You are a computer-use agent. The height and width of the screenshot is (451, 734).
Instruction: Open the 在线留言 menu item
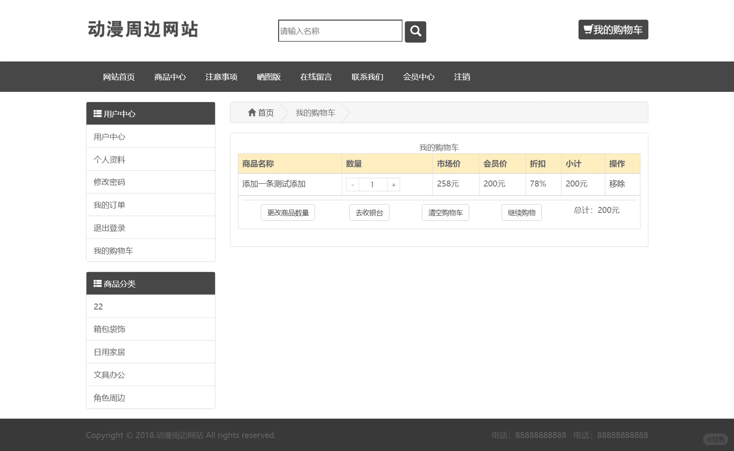316,77
